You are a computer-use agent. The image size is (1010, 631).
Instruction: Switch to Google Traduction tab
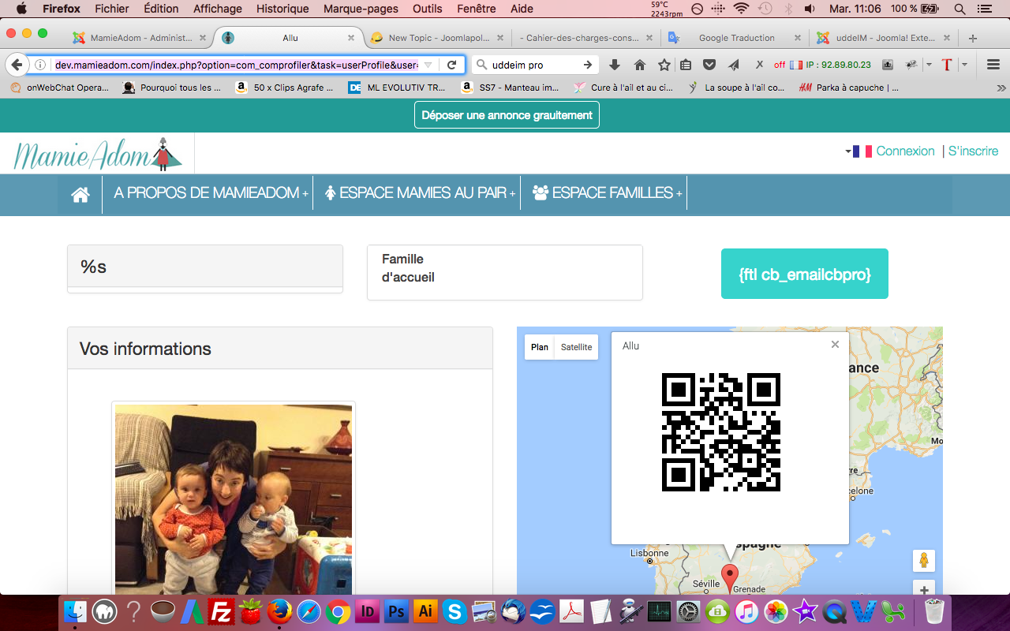pos(735,38)
